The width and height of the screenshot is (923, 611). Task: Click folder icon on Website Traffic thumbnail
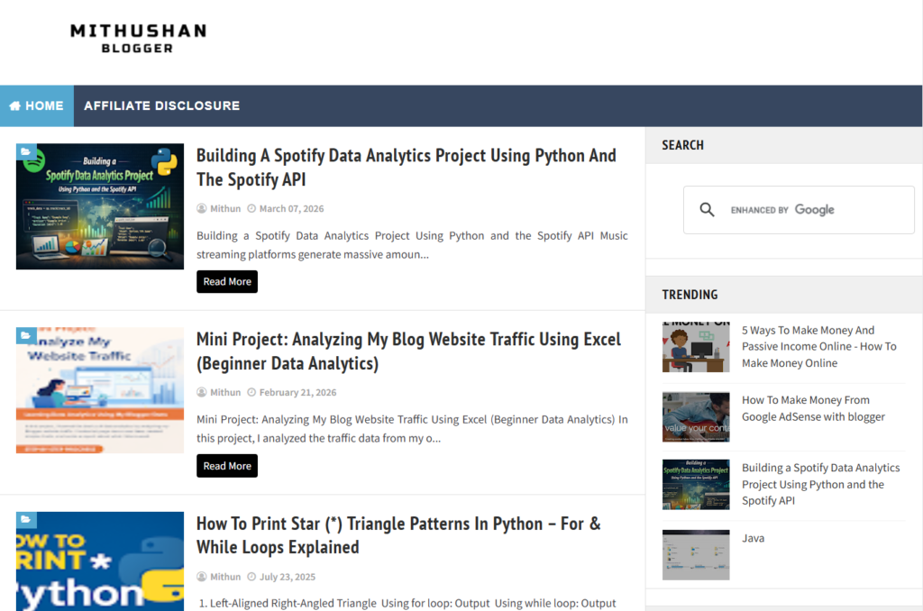tap(26, 336)
